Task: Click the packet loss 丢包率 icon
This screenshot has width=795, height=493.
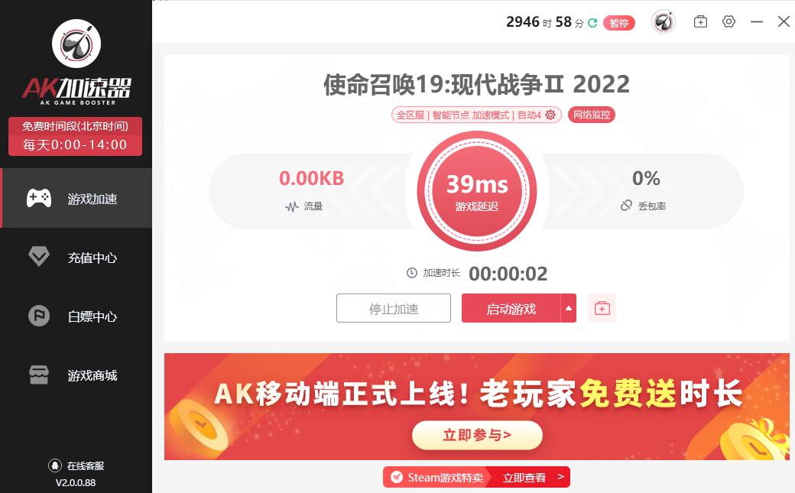Action: pos(626,206)
